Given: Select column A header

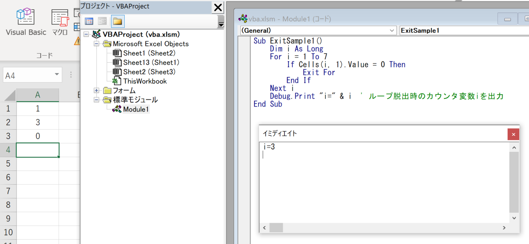Looking at the screenshot, I should (38, 95).
